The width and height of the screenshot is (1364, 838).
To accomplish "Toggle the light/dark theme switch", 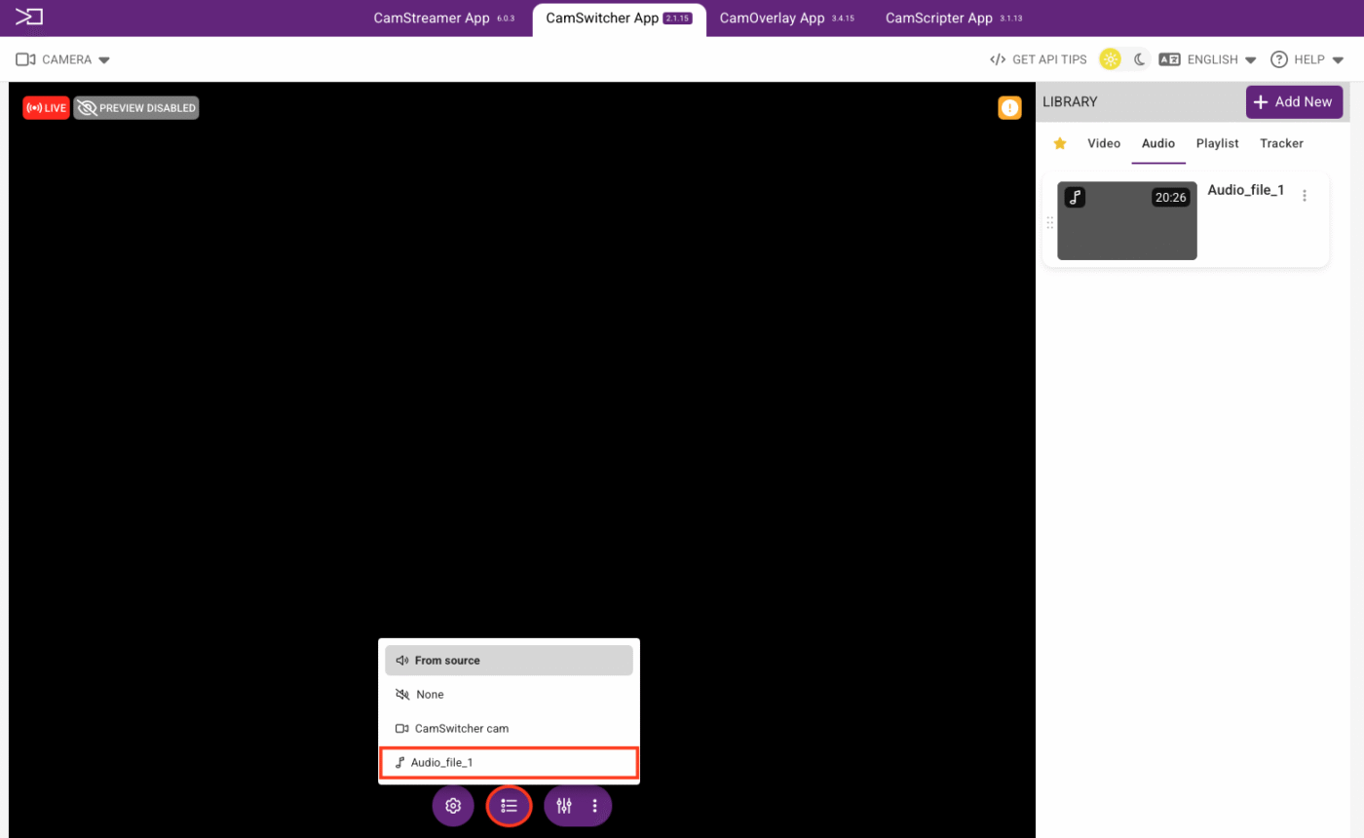I will (1124, 59).
